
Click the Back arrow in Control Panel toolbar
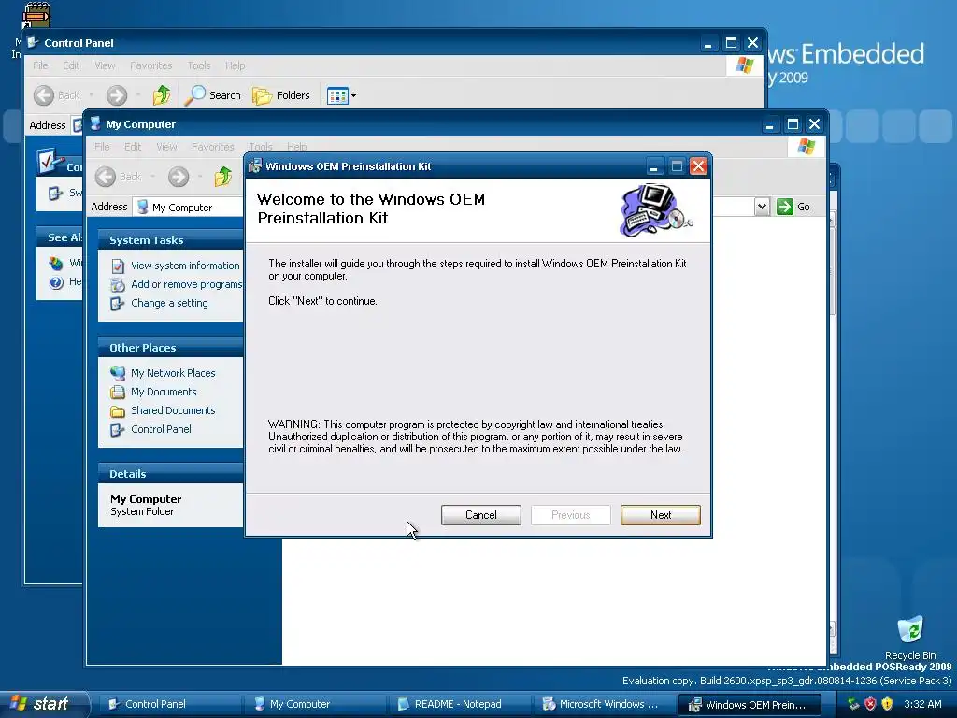pyautogui.click(x=44, y=95)
